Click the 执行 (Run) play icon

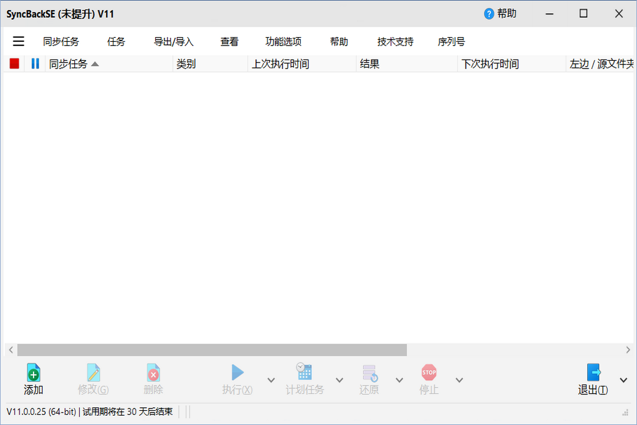tap(237, 373)
